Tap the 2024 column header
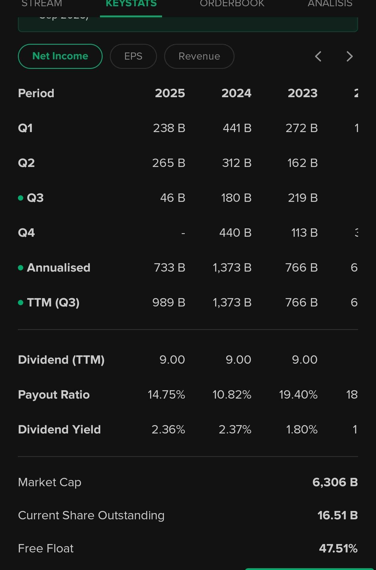The height and width of the screenshot is (570, 376). (236, 93)
